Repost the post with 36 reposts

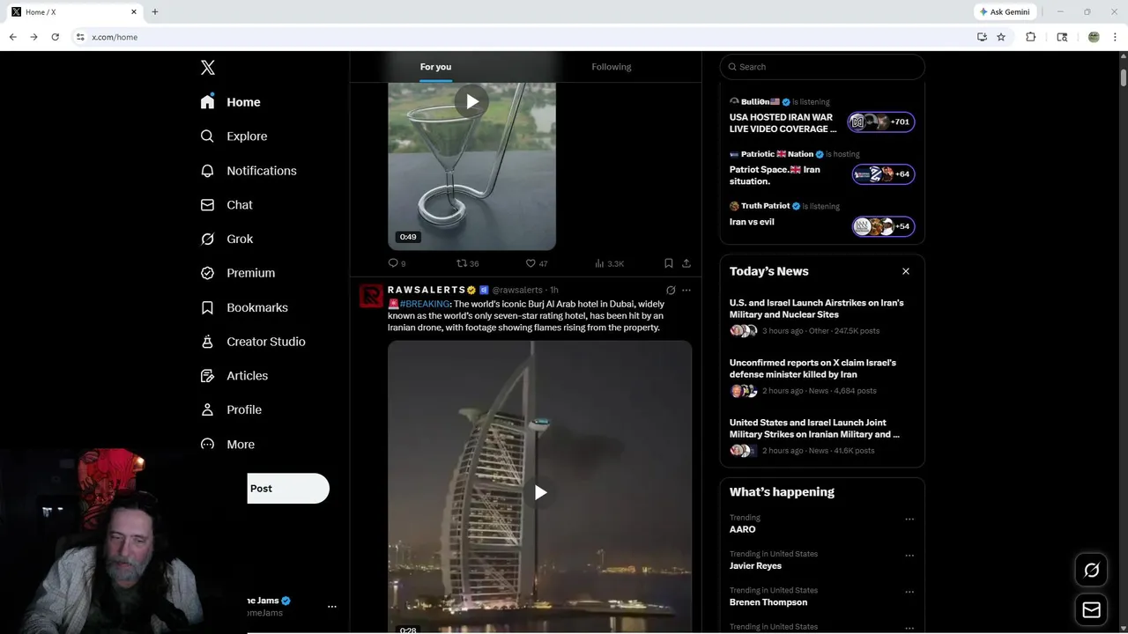coord(467,263)
